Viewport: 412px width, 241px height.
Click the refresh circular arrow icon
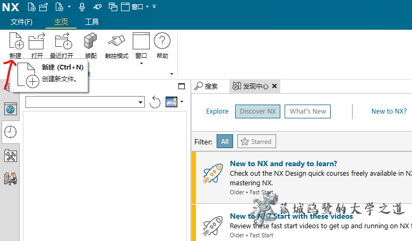(x=155, y=102)
